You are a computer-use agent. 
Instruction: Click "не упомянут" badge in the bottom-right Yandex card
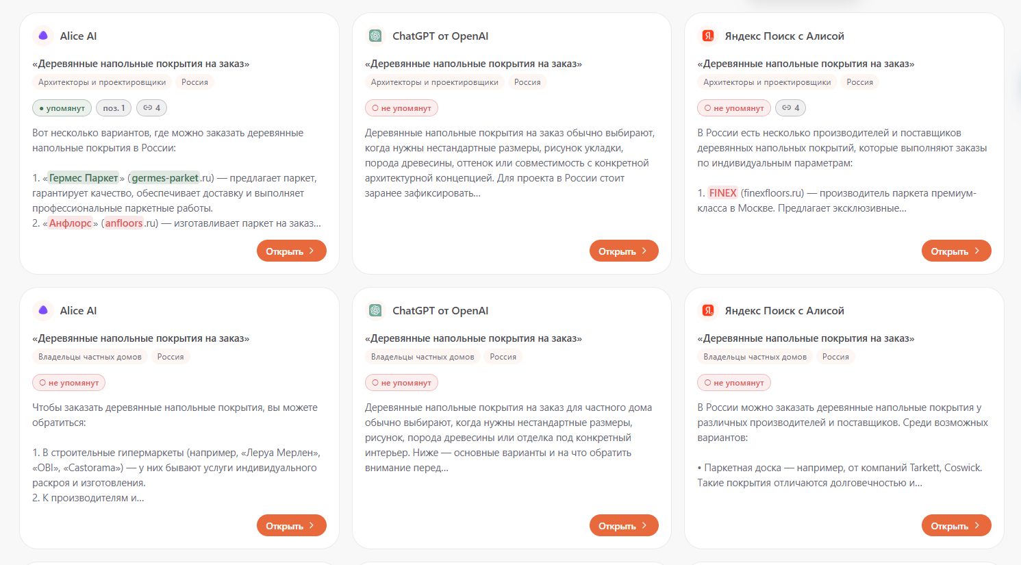[x=734, y=383]
